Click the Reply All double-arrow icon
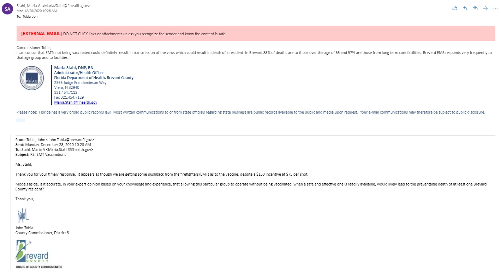The width and height of the screenshot is (501, 274). (x=475, y=8)
